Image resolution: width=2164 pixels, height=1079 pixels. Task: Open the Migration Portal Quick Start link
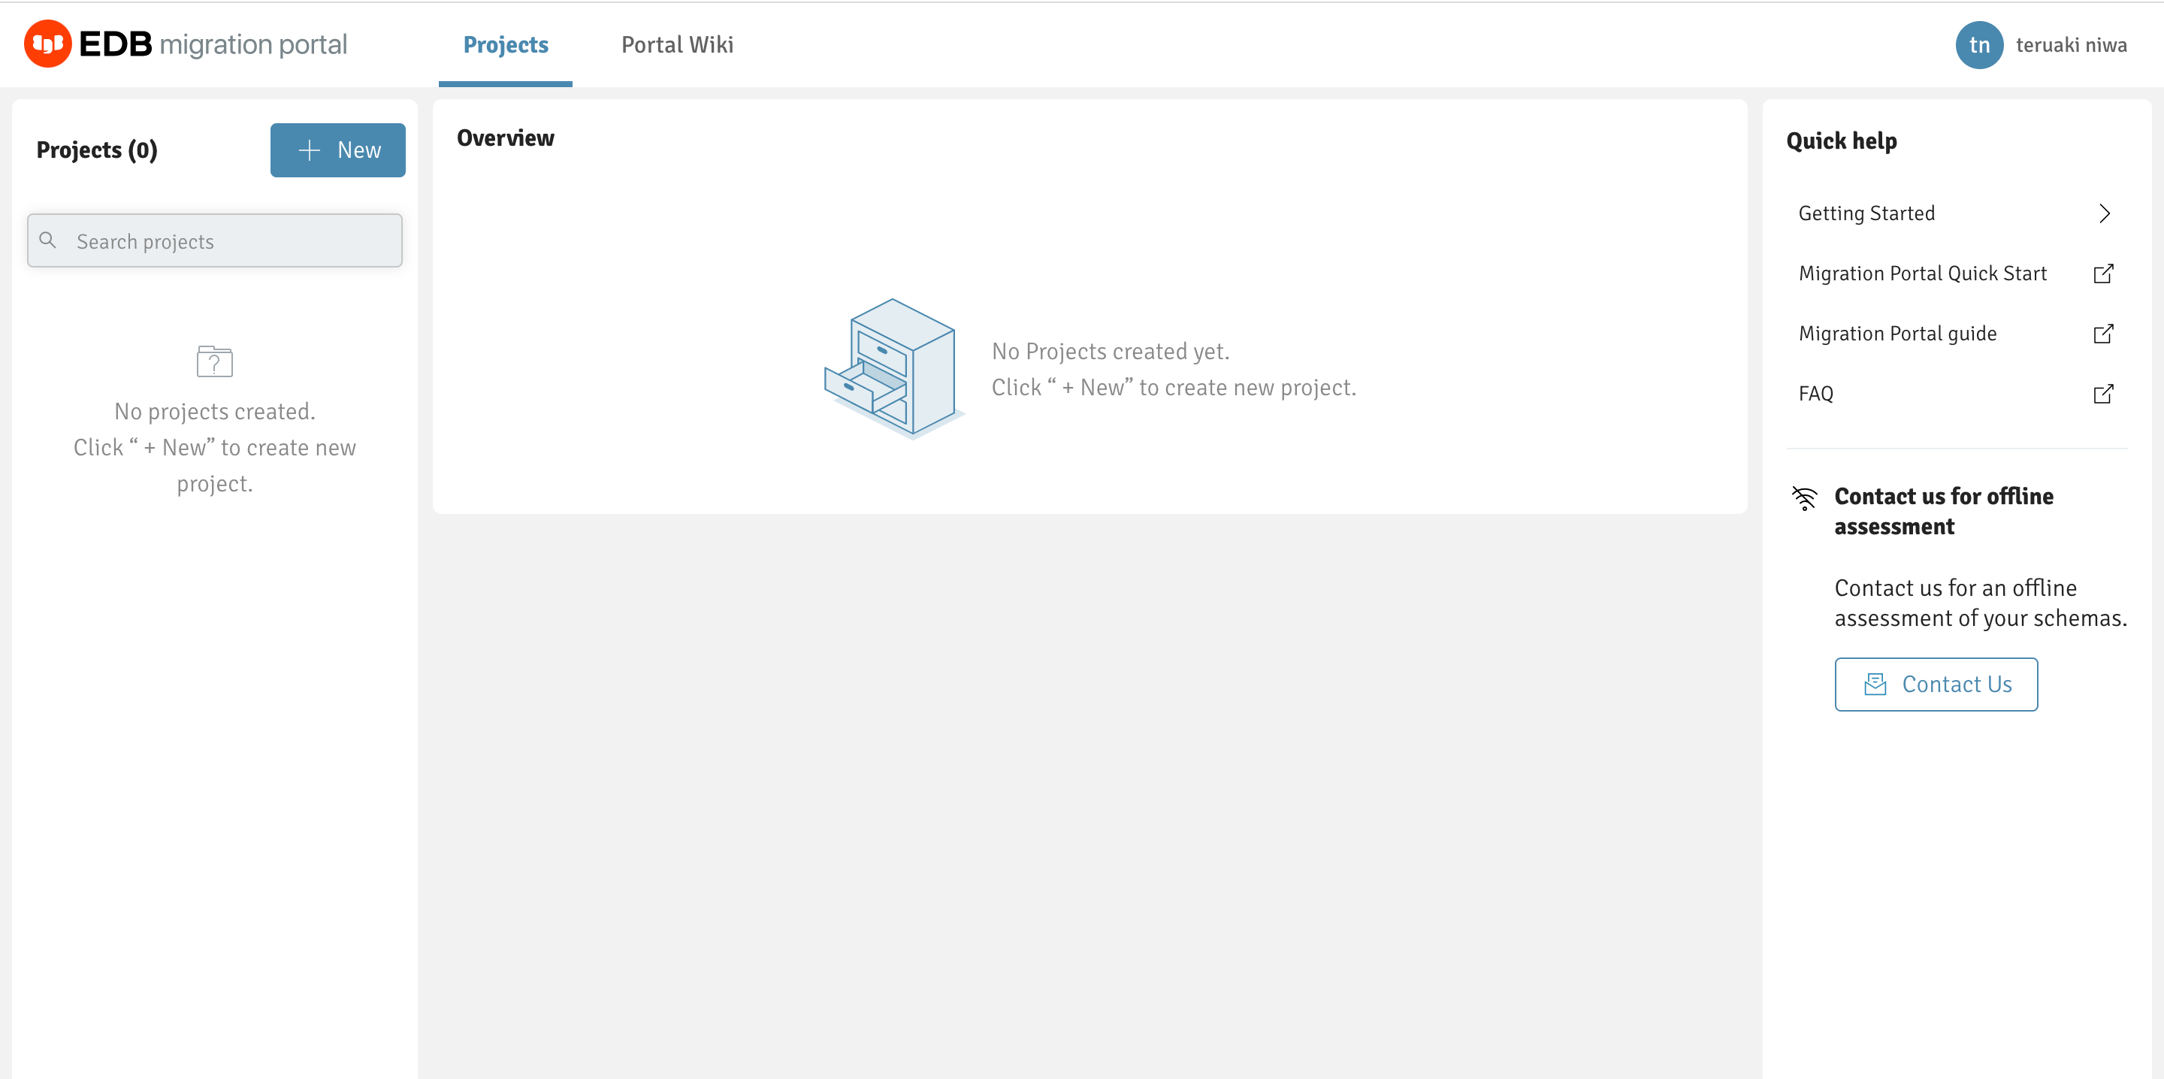[x=1922, y=273]
